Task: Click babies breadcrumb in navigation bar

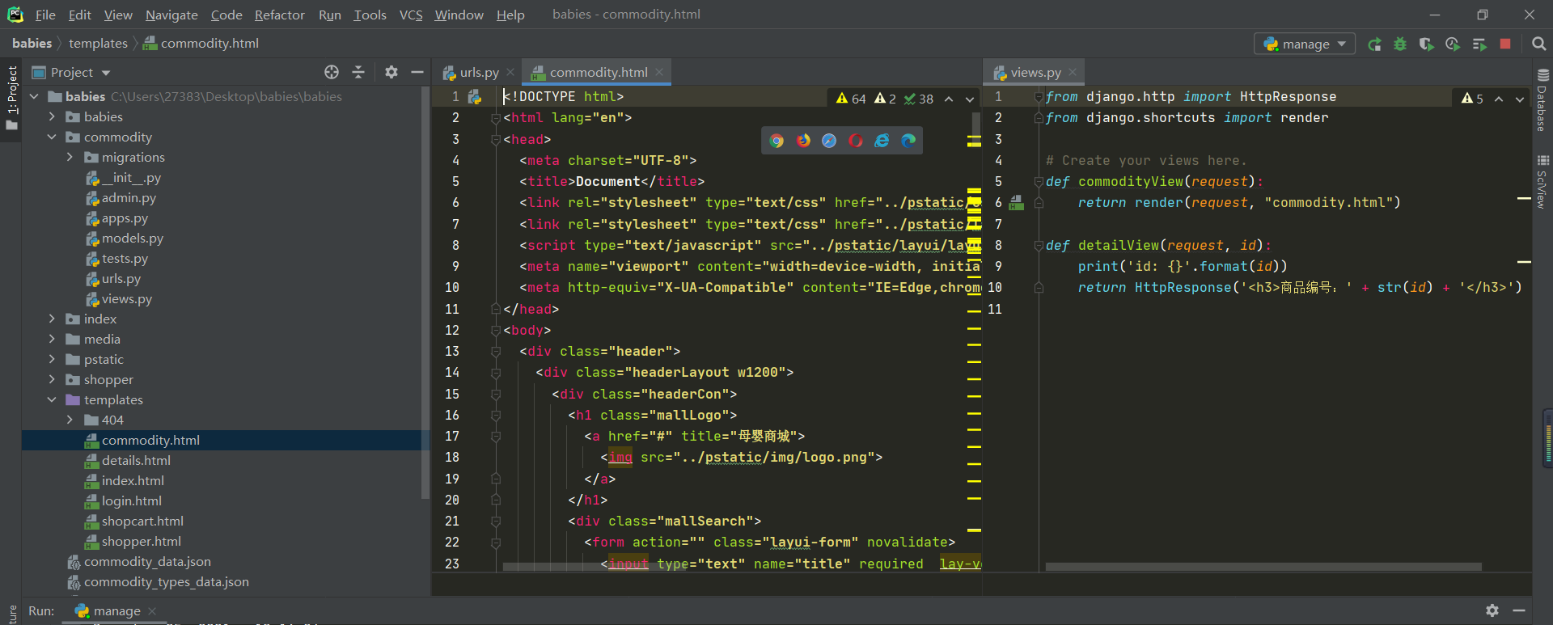Action: coord(32,43)
